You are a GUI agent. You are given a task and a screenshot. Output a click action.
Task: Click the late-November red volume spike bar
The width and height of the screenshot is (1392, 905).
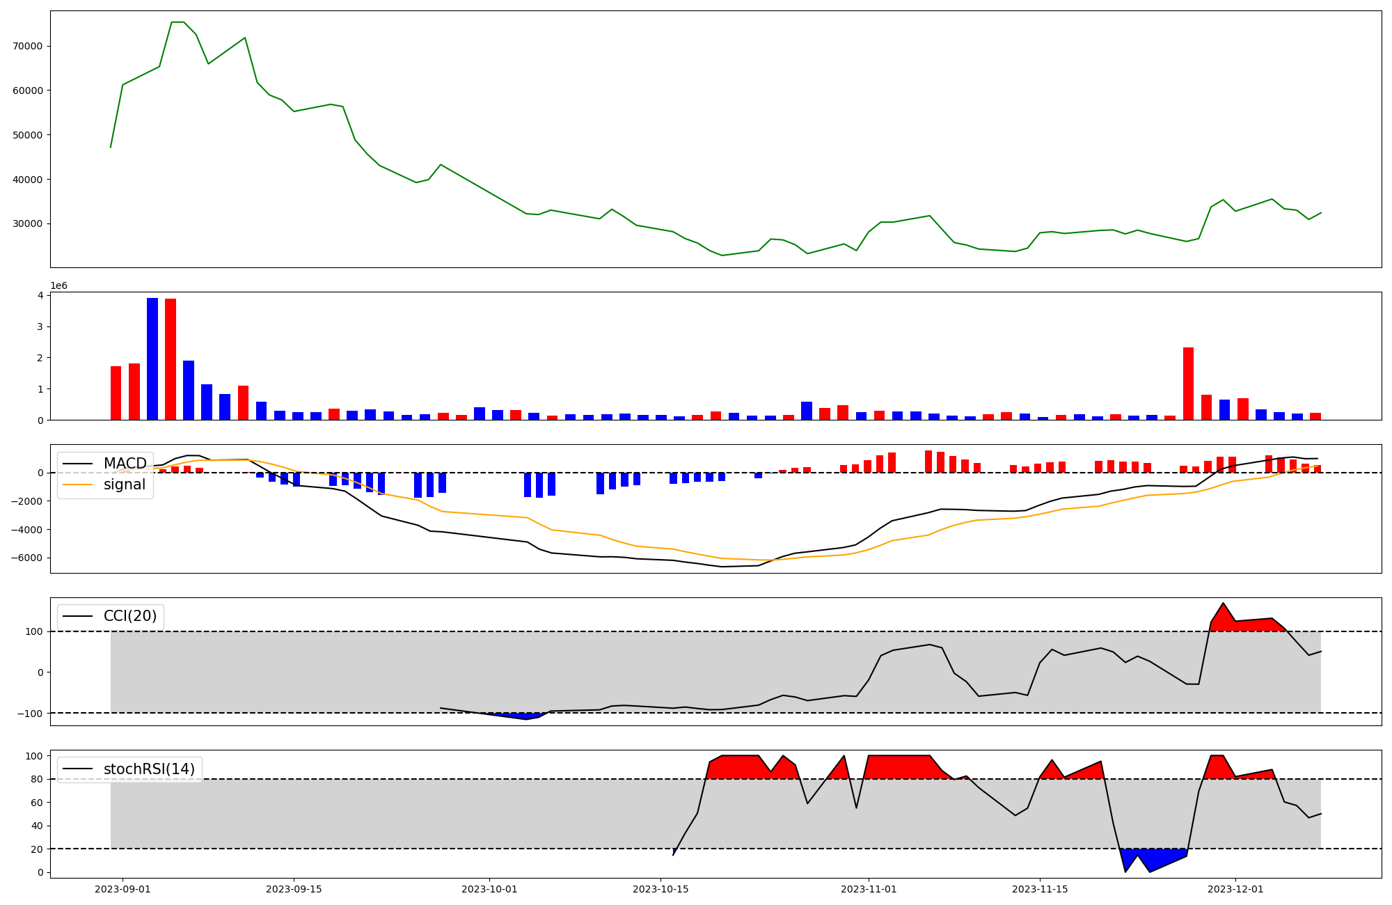(1189, 384)
